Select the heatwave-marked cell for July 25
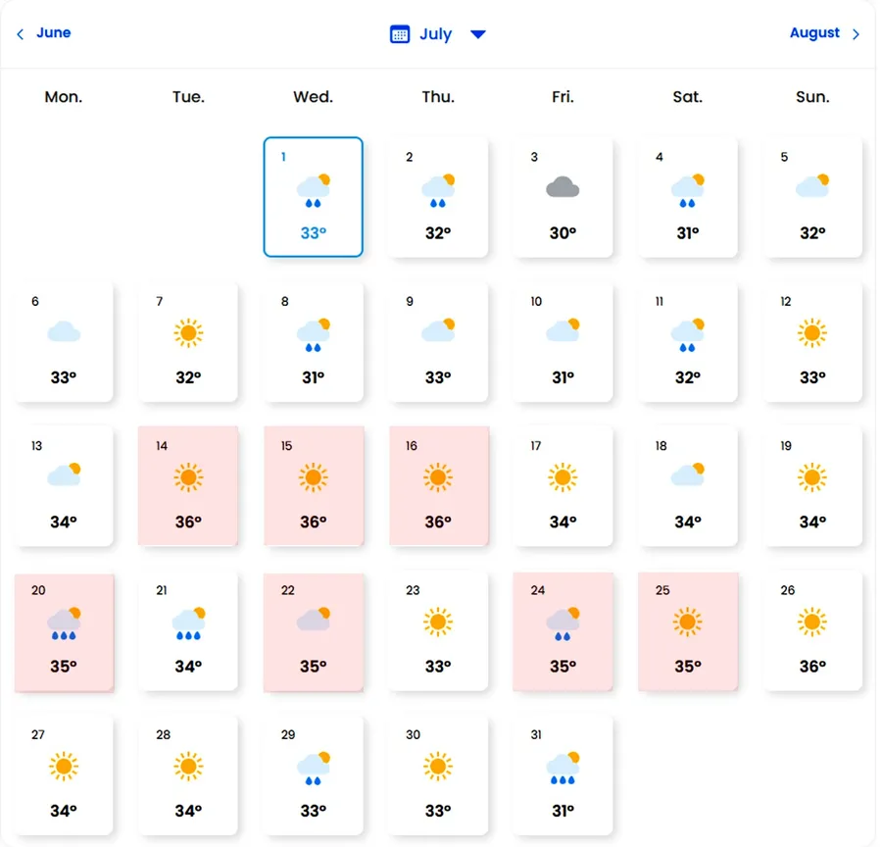 click(x=688, y=630)
